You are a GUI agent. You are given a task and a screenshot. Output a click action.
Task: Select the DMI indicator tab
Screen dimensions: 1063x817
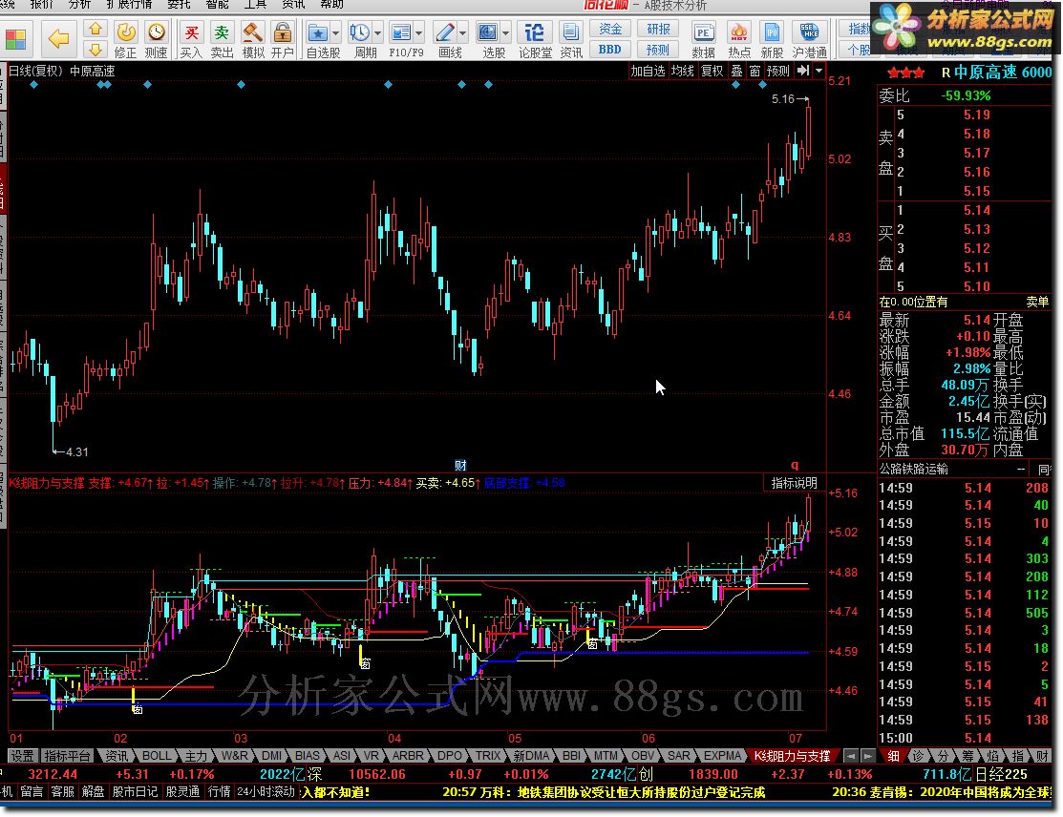coord(271,755)
